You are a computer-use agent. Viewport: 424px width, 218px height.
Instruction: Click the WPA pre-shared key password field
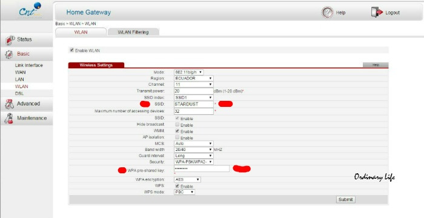pos(202,168)
